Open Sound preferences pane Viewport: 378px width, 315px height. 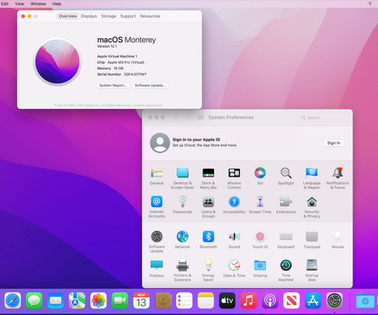(x=234, y=240)
